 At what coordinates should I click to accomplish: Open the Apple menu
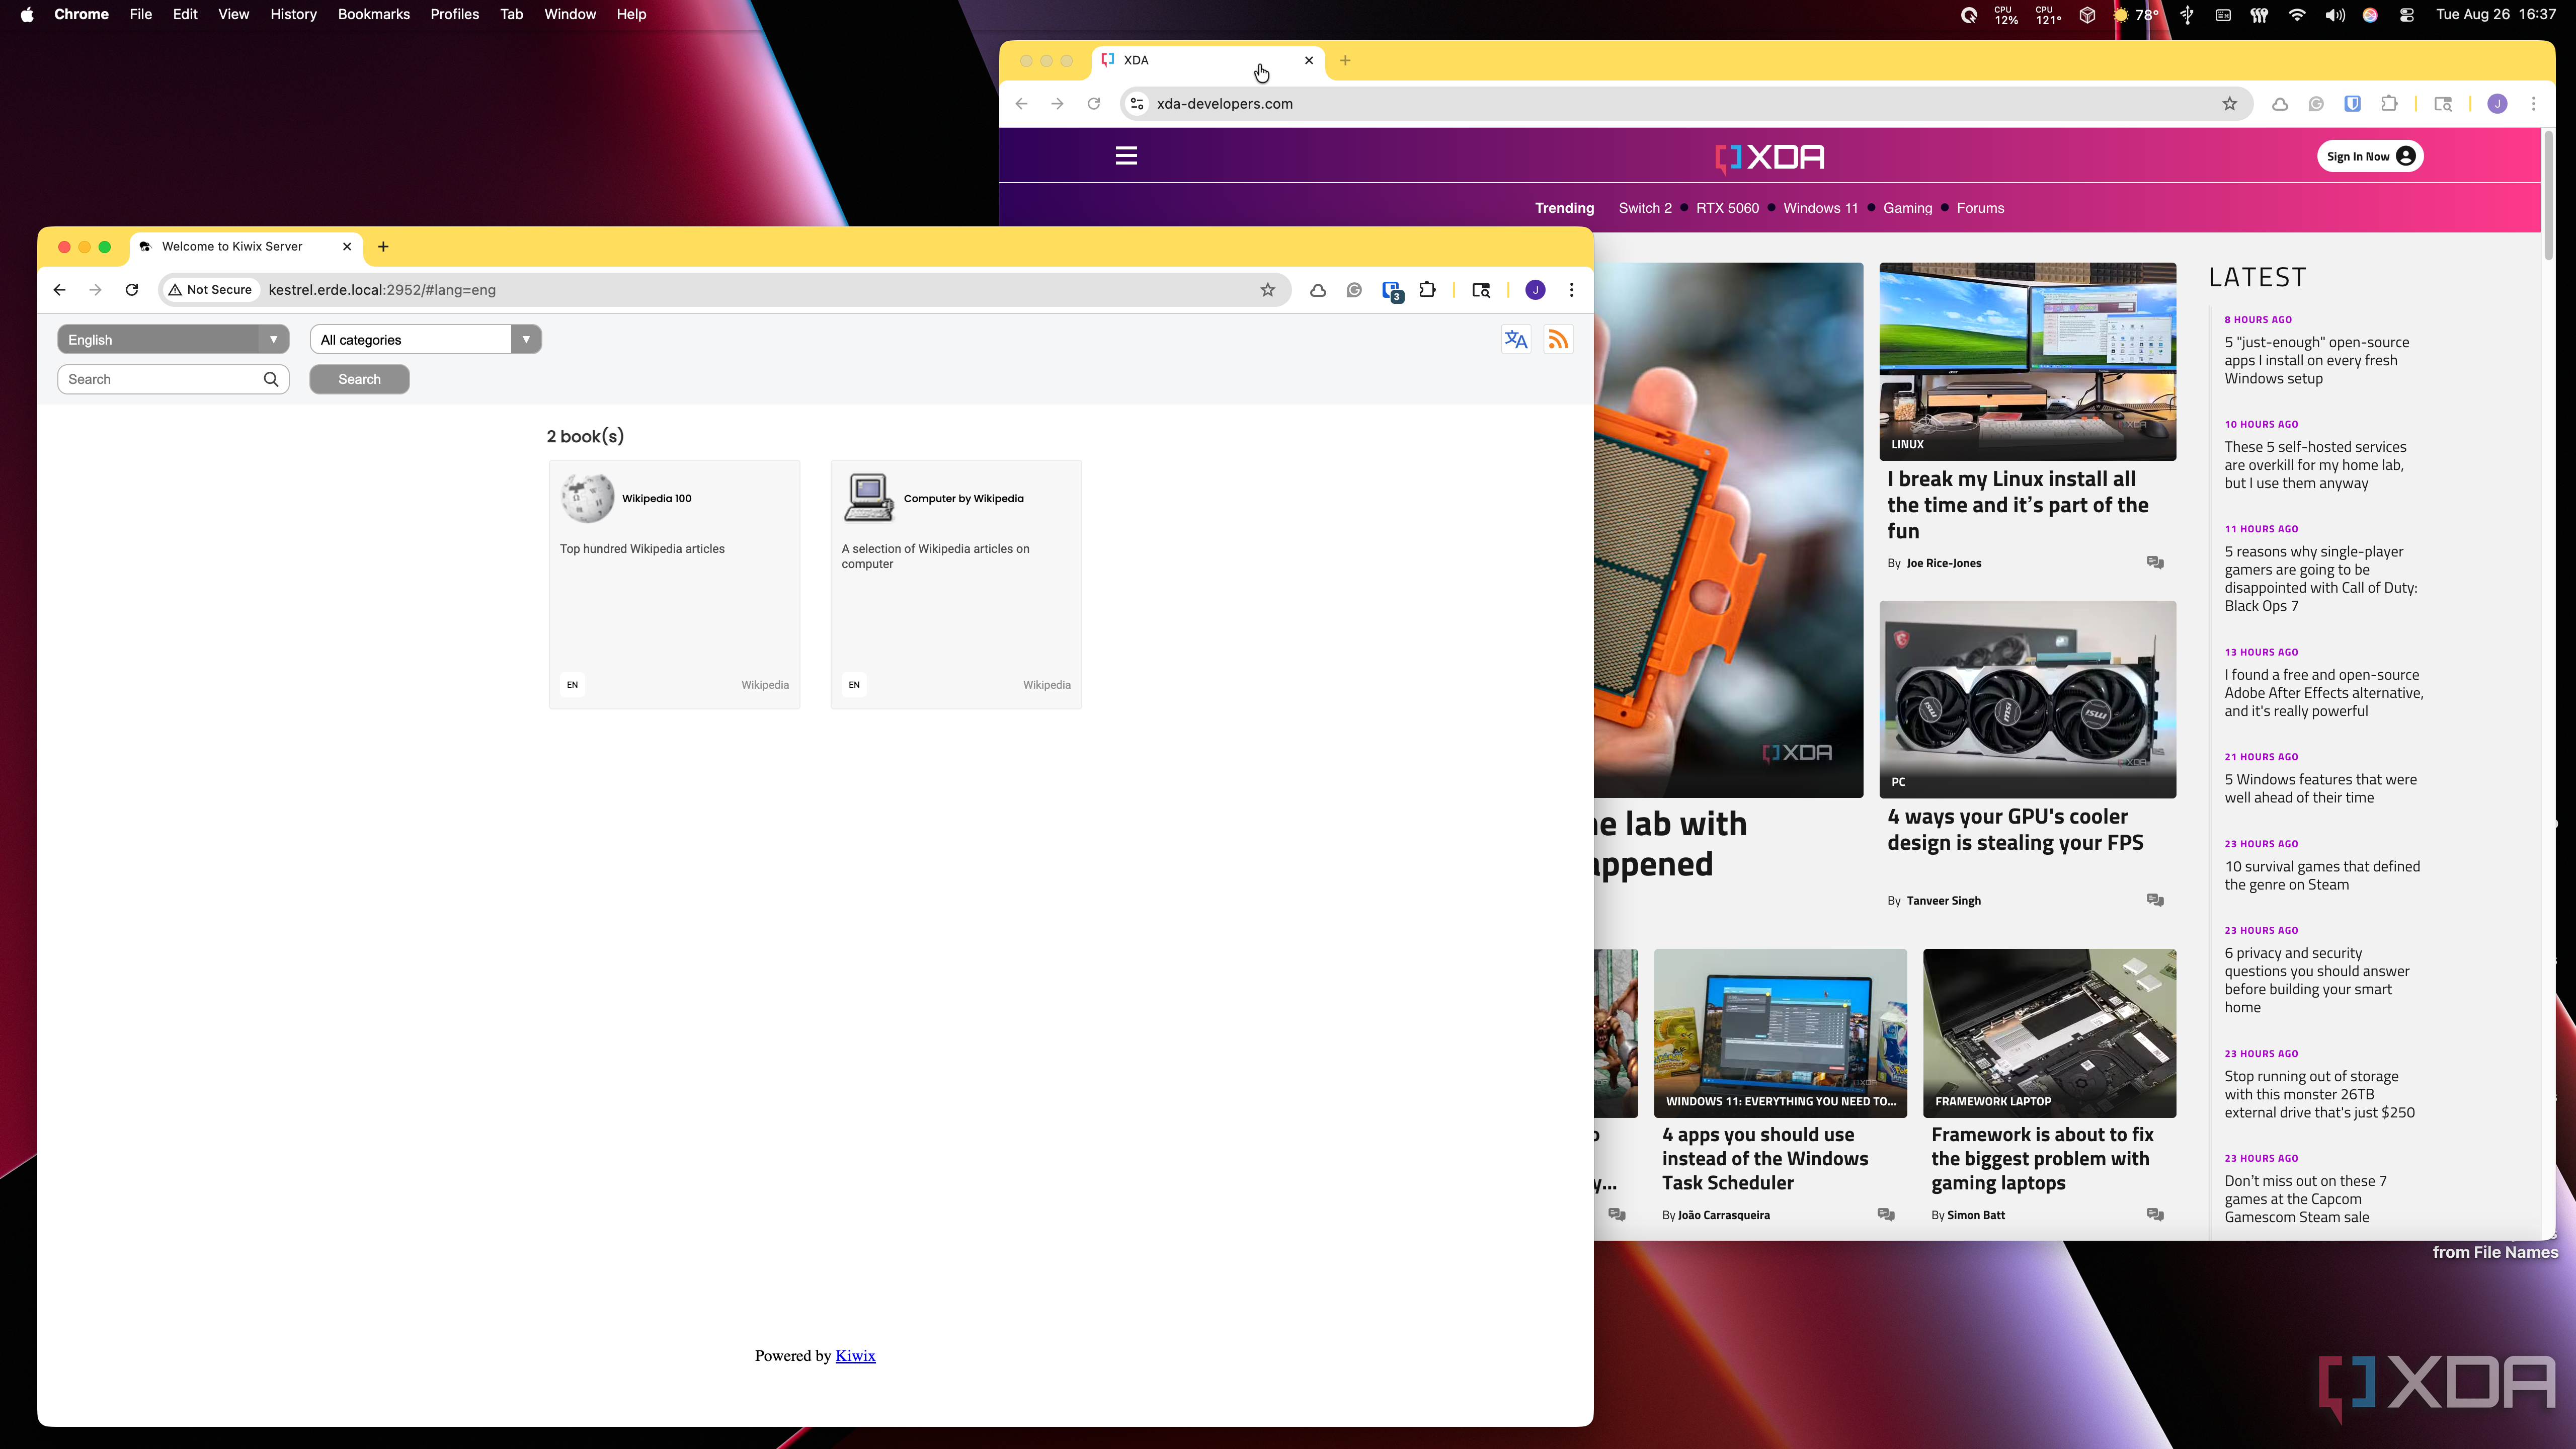[x=27, y=14]
